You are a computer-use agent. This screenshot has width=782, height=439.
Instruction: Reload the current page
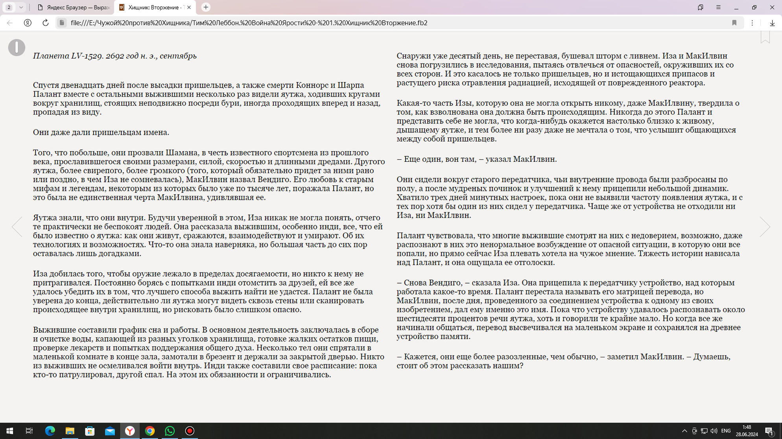(x=45, y=23)
